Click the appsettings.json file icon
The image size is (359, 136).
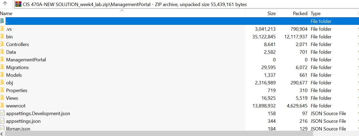2,121
